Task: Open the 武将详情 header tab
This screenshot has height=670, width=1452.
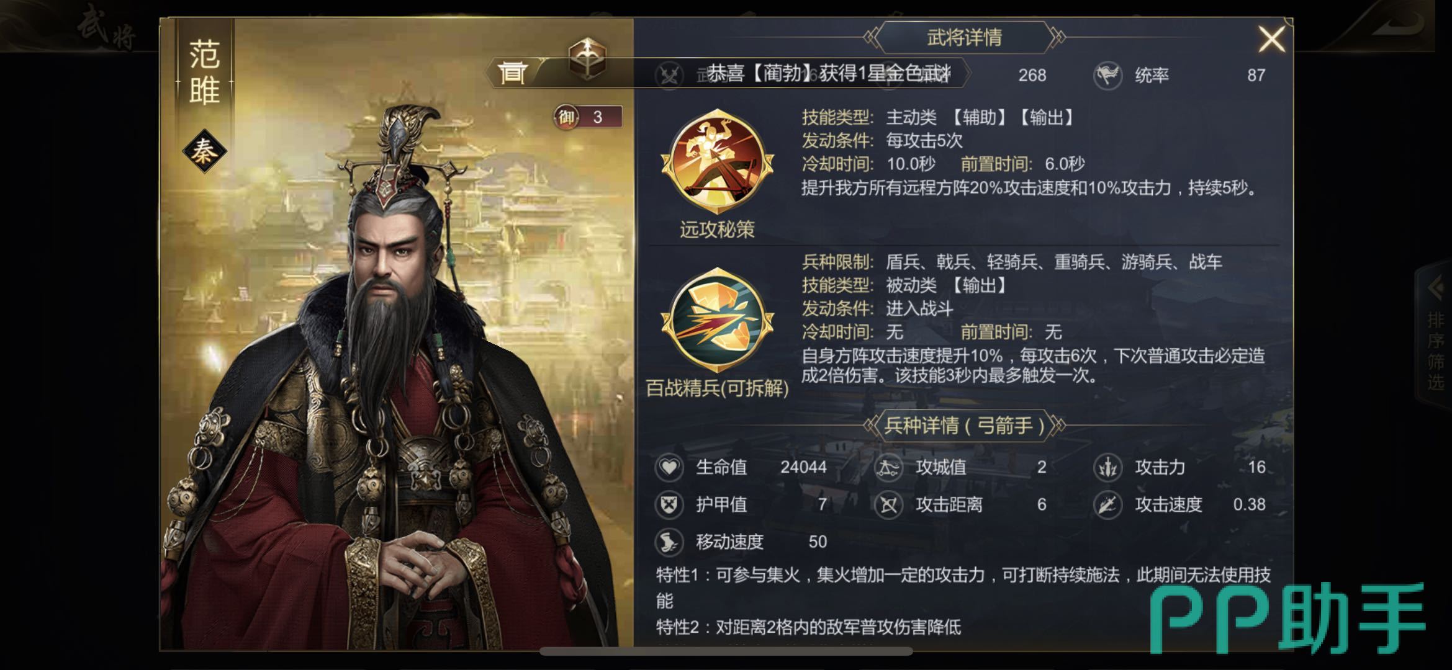Action: click(964, 37)
